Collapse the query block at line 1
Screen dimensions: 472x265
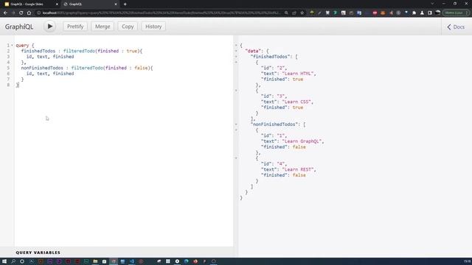12,46
